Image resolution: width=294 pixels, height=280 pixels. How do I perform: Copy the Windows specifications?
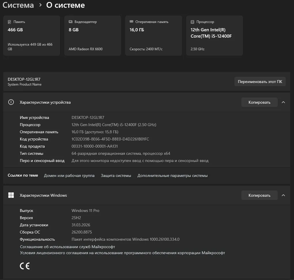click(x=259, y=195)
